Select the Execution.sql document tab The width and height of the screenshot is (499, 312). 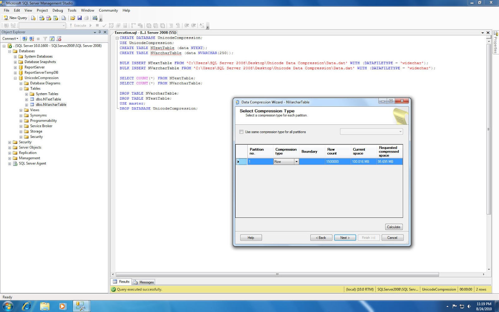coord(146,32)
